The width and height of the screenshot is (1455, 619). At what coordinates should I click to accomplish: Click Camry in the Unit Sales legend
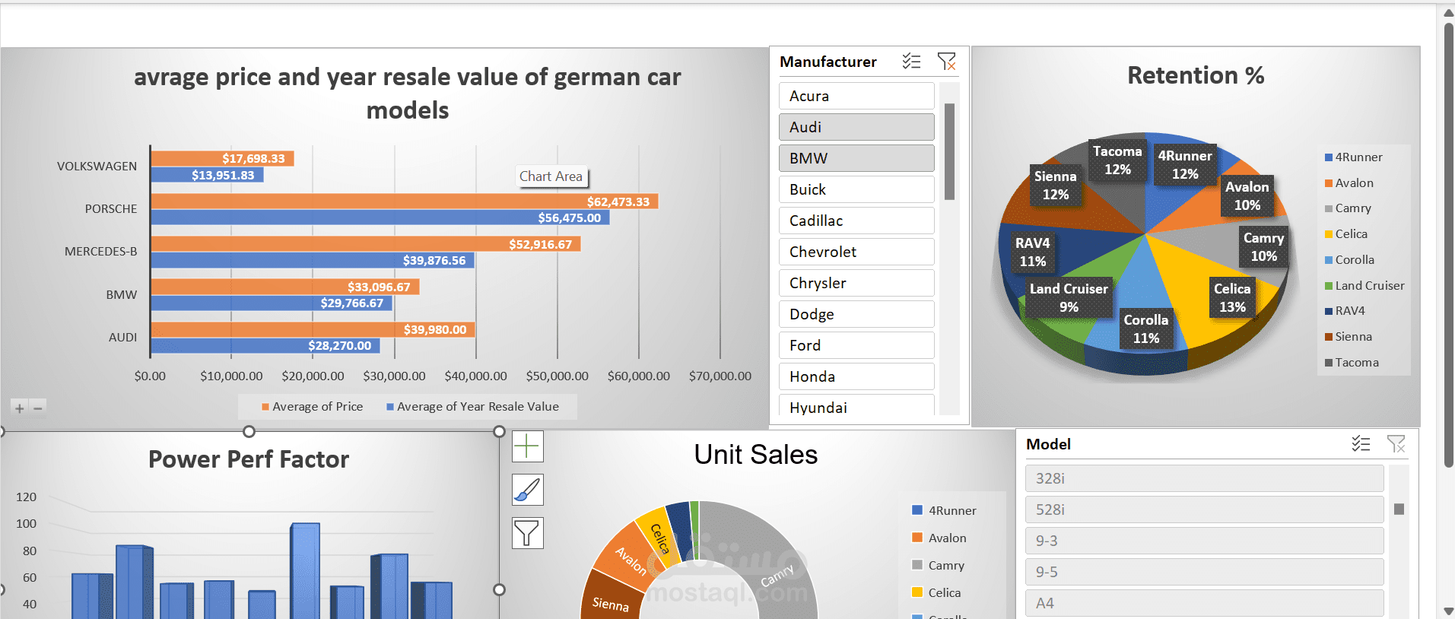(938, 566)
